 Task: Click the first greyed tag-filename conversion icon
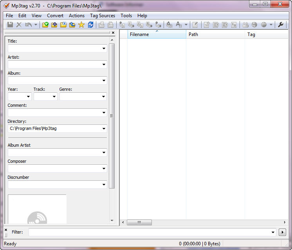(122, 25)
